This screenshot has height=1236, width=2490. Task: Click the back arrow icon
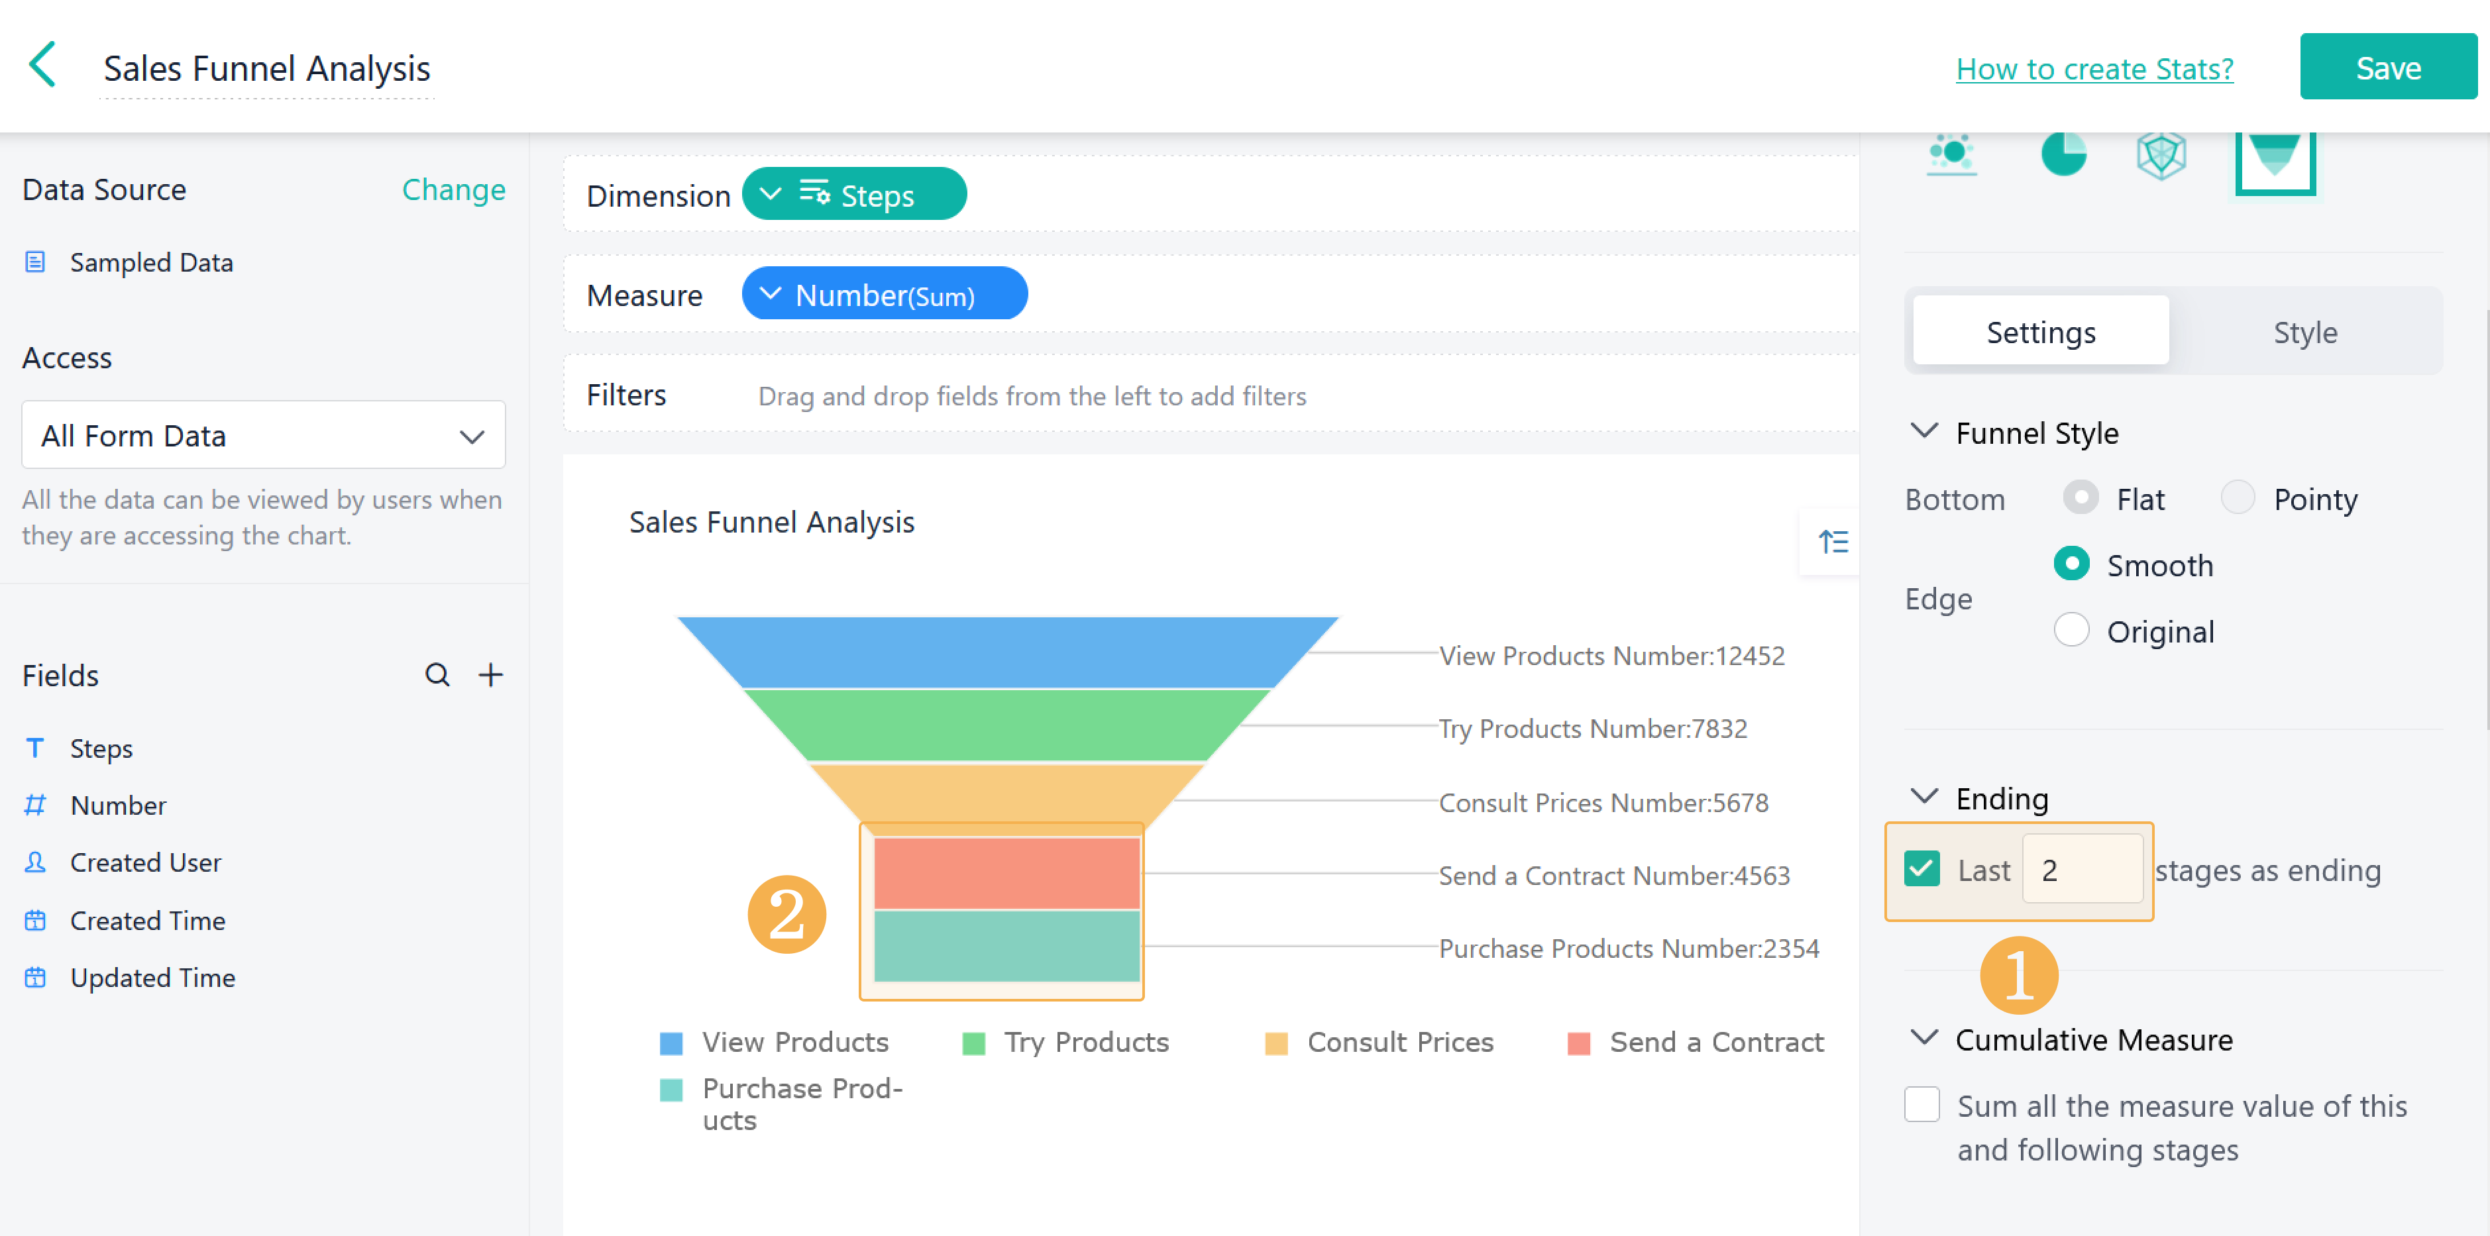(44, 66)
